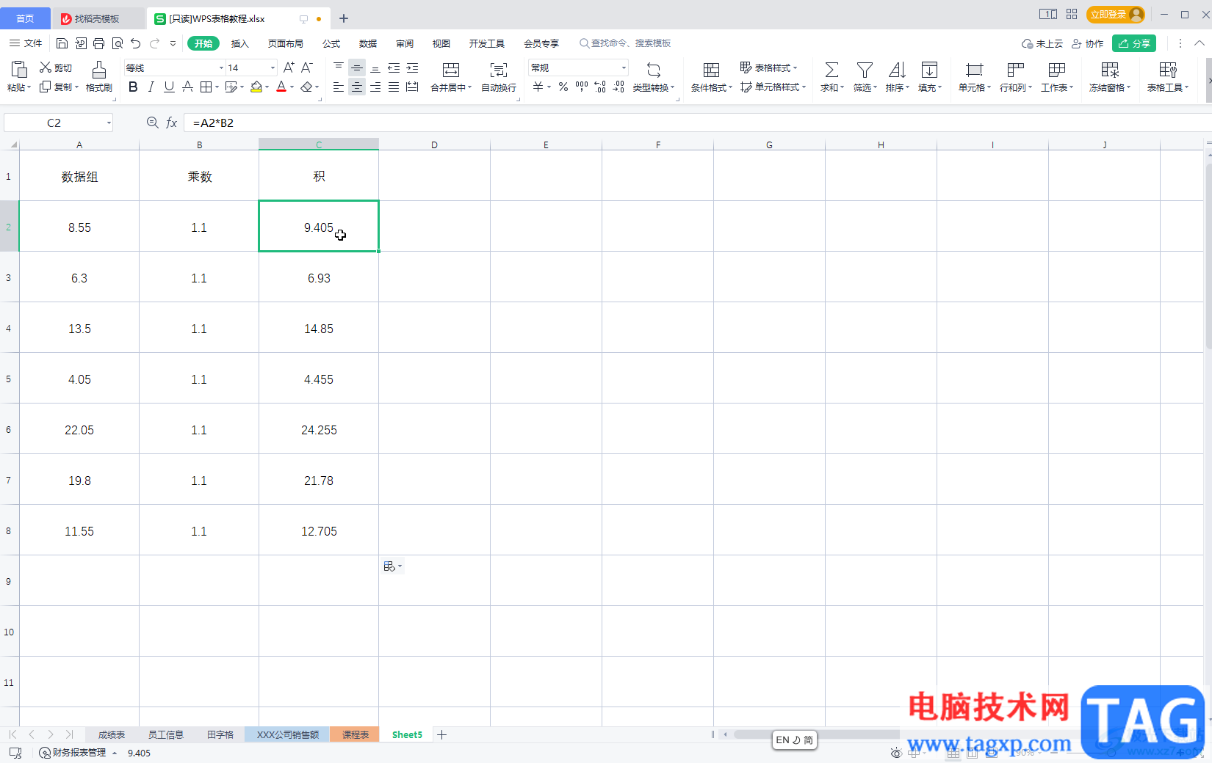The image size is (1212, 763).
Task: Toggle italic formatting
Action: tap(151, 87)
